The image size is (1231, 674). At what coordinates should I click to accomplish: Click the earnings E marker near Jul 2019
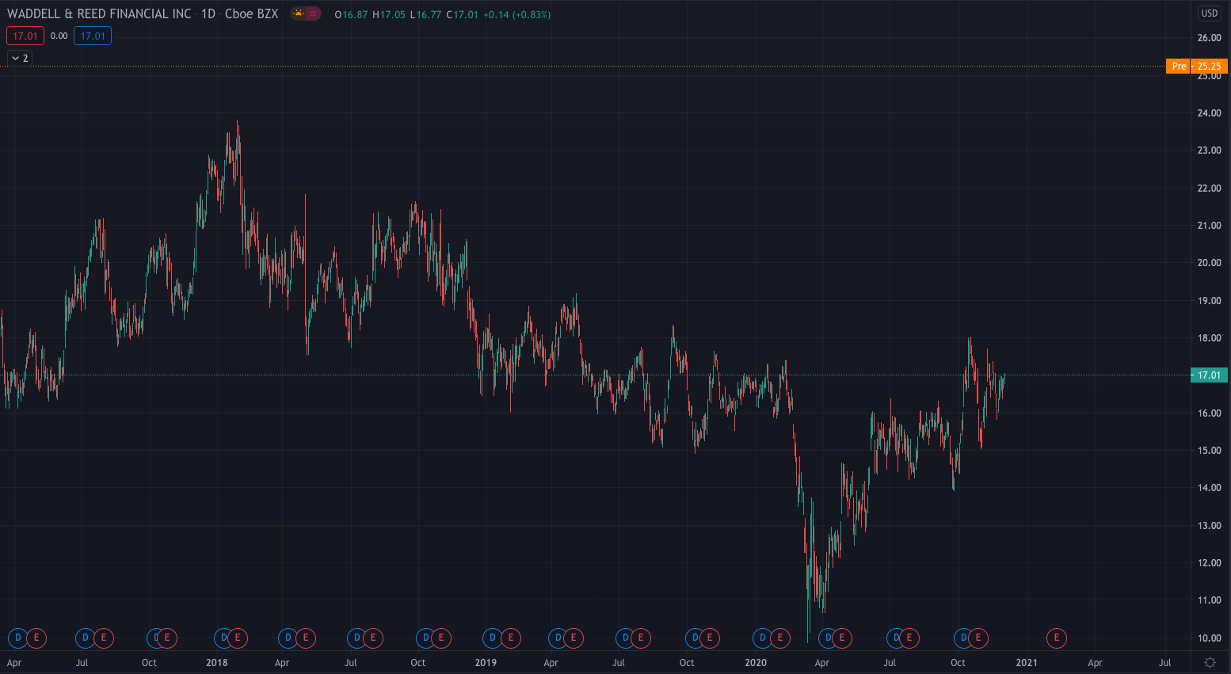[x=641, y=638]
